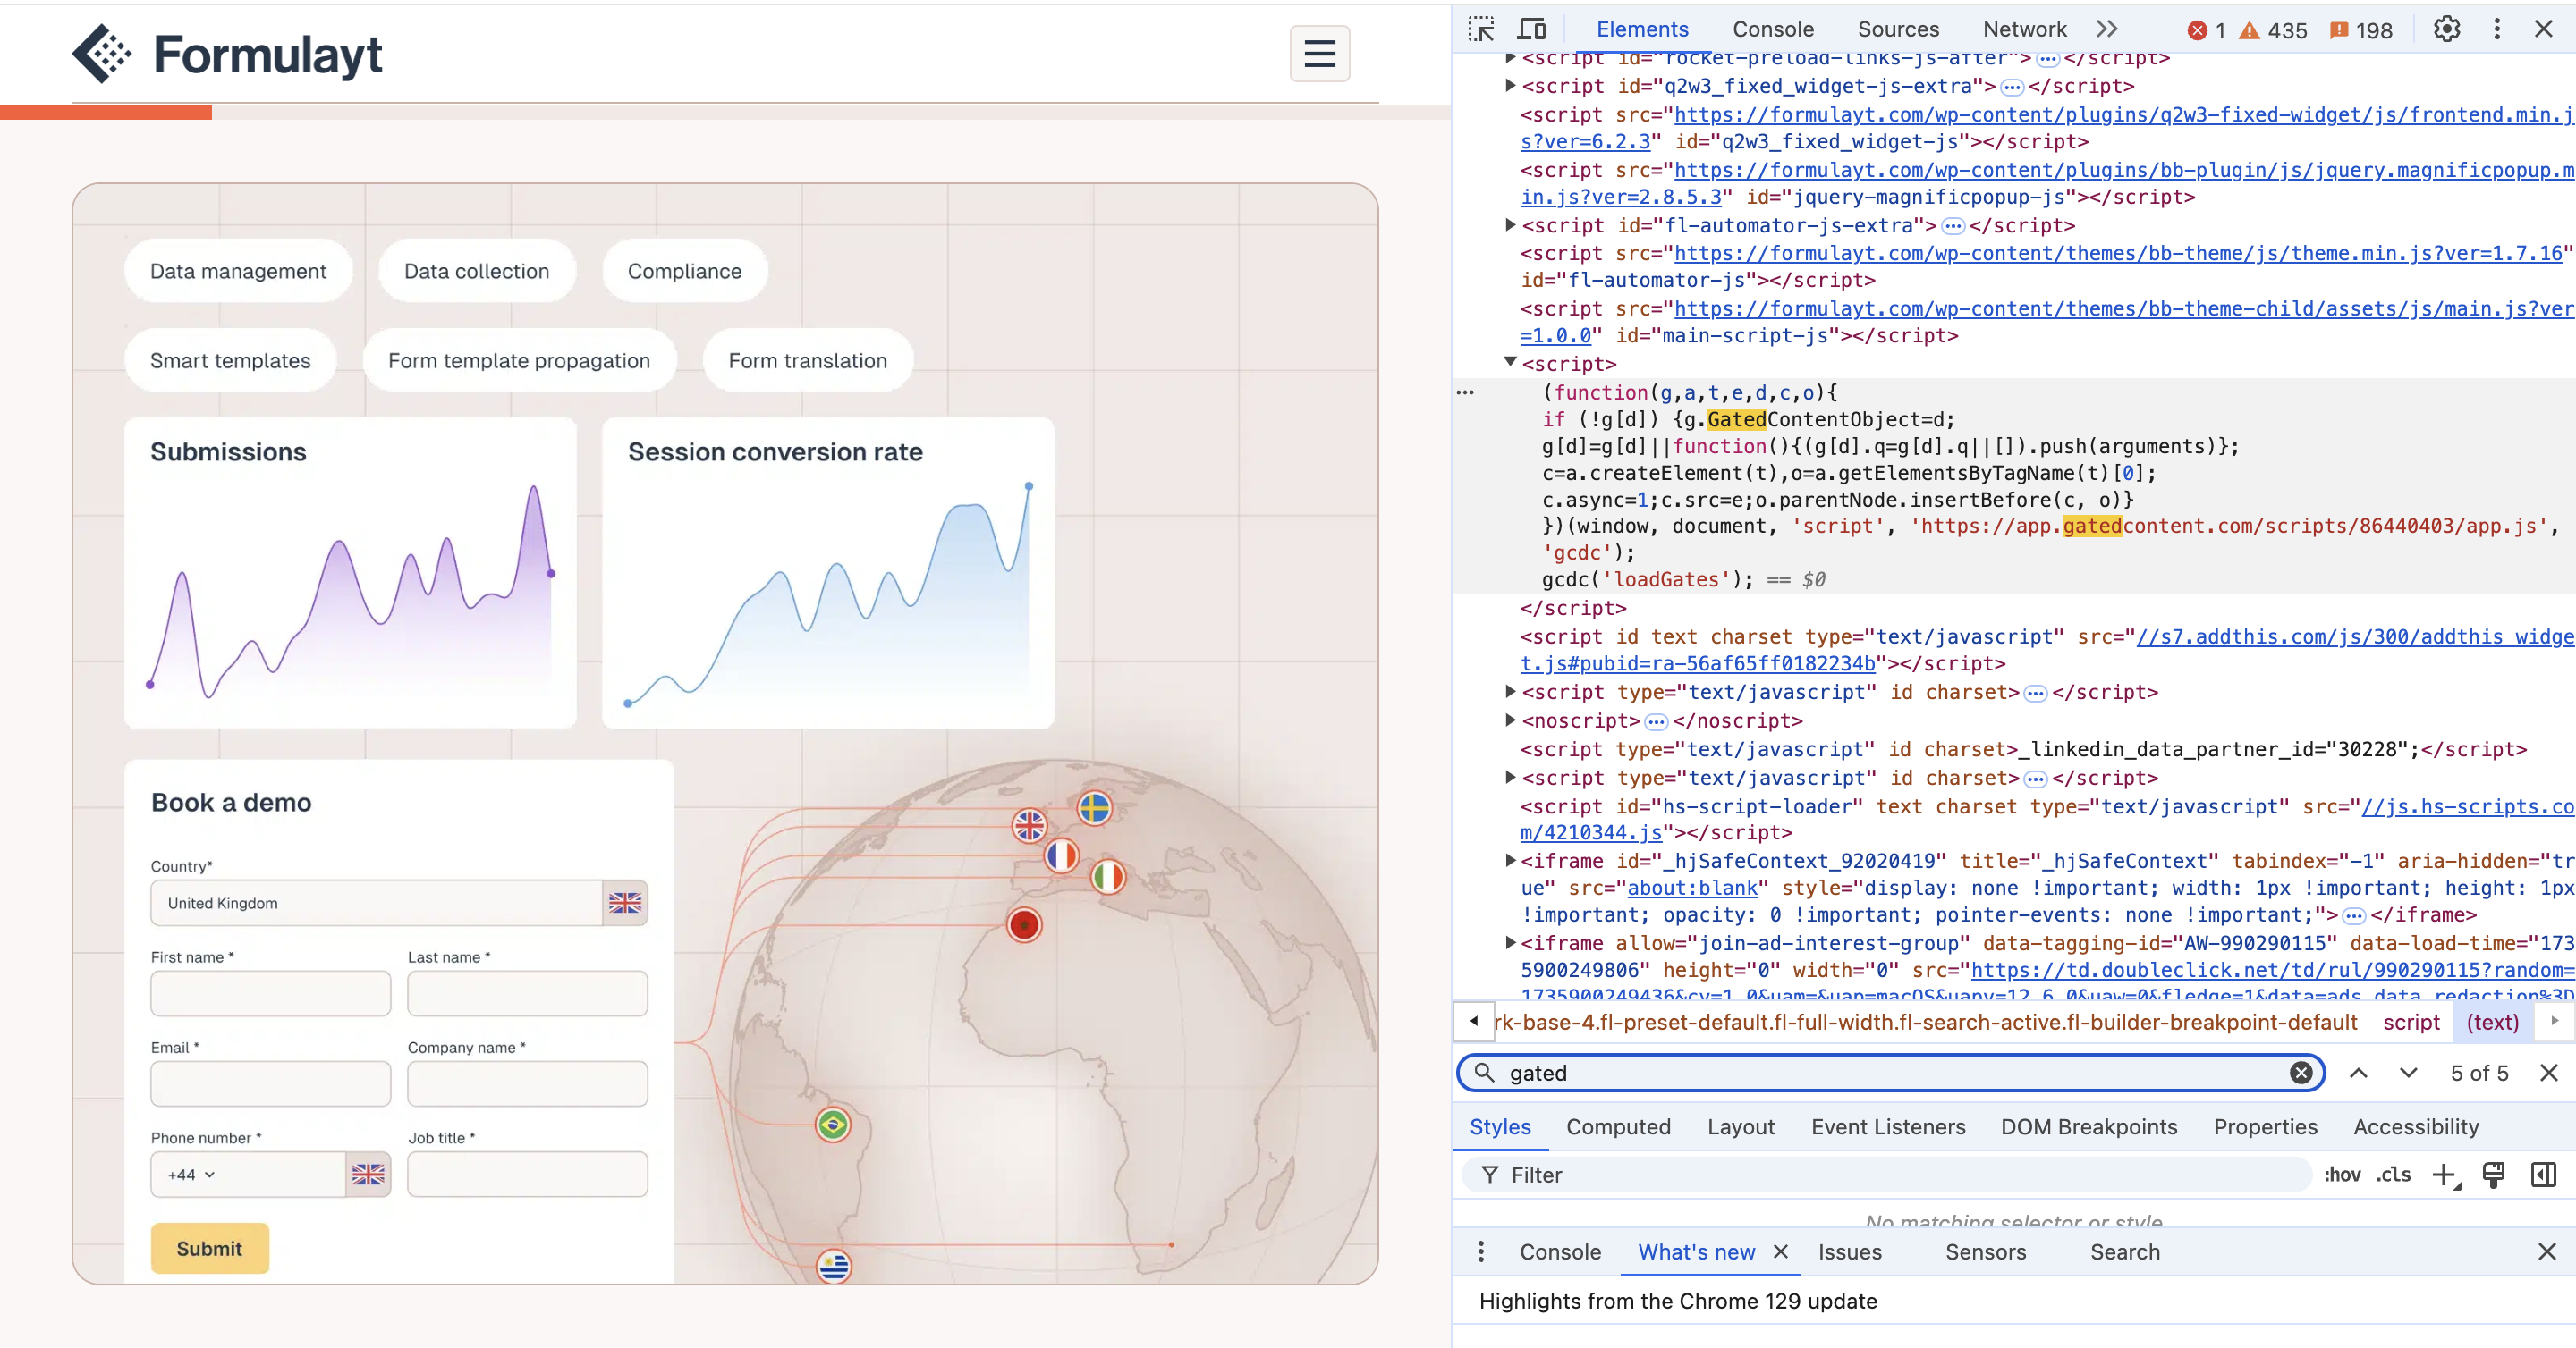The image size is (2576, 1348).
Task: Open the Formulayt hamburger menu
Action: click(x=1319, y=53)
